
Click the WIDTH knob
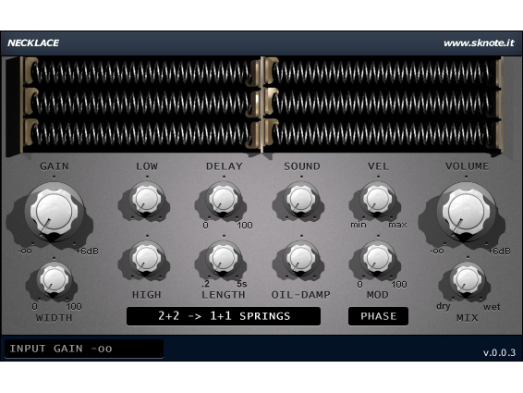54,279
